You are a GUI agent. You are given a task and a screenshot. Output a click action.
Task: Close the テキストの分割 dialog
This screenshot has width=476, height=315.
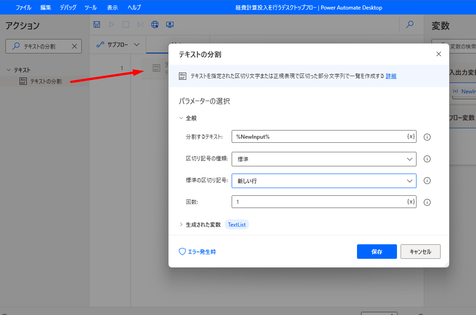pyautogui.click(x=438, y=54)
